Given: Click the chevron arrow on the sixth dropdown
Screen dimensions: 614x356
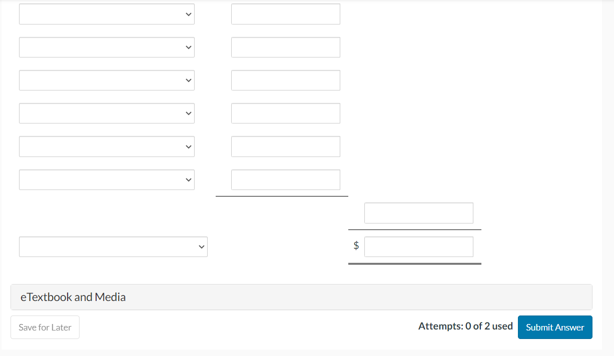Looking at the screenshot, I should (x=188, y=179).
